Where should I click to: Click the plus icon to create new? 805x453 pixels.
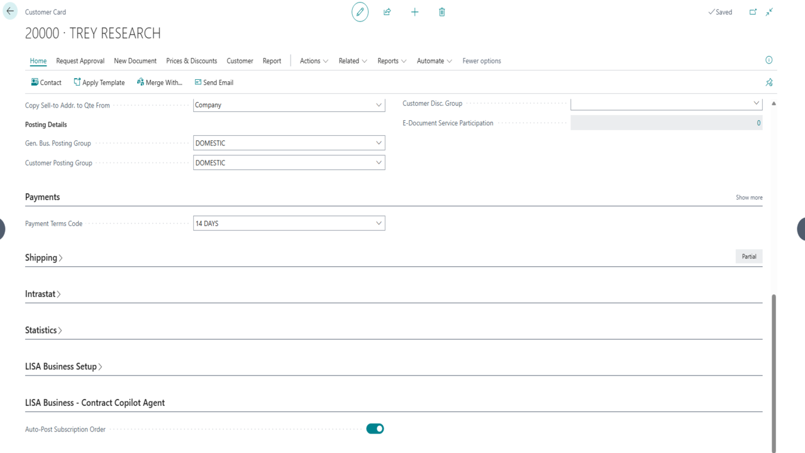414,12
